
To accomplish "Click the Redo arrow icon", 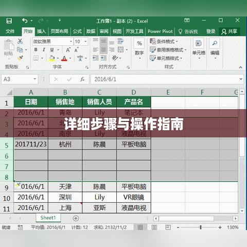I will (x=41, y=21).
